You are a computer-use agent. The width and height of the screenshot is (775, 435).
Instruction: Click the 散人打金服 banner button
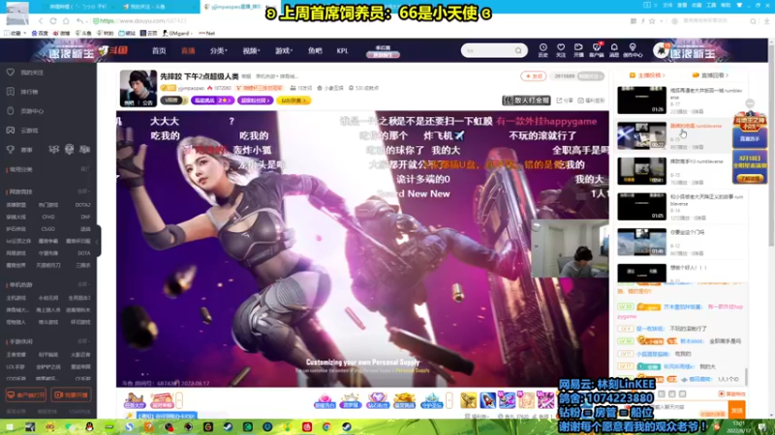(x=526, y=101)
